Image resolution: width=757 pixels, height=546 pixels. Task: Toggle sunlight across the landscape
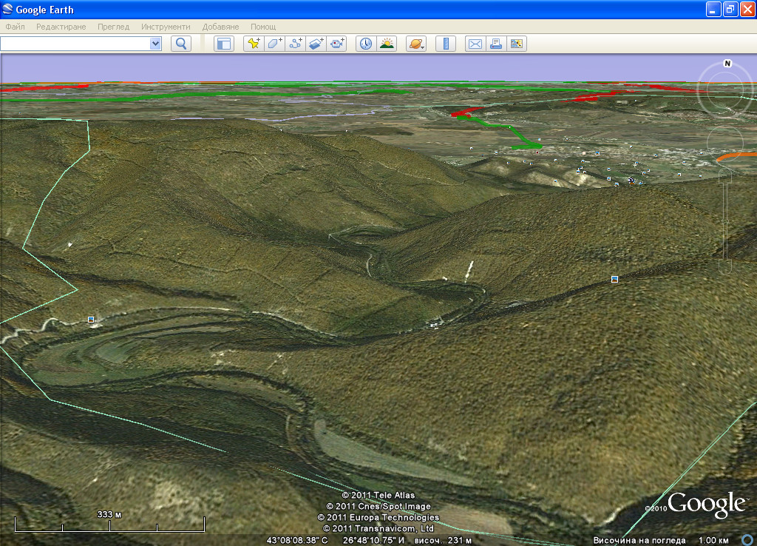coord(387,44)
